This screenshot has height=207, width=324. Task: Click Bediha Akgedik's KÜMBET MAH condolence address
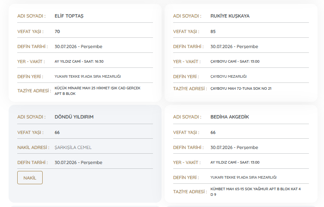tap(255, 192)
